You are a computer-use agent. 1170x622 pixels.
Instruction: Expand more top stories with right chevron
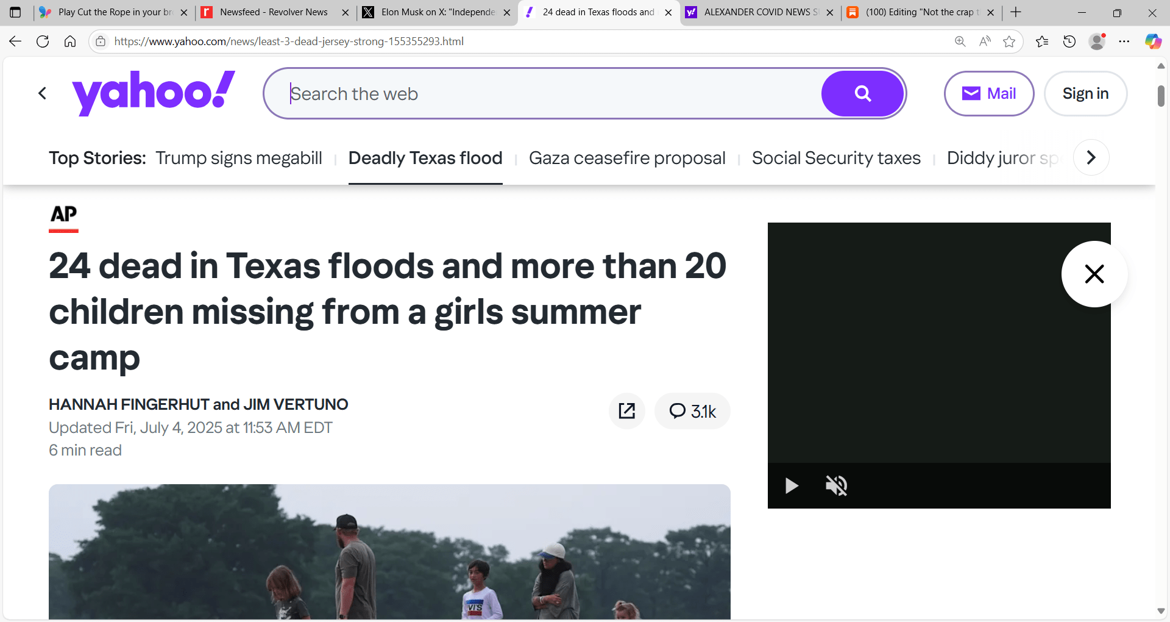1091,157
